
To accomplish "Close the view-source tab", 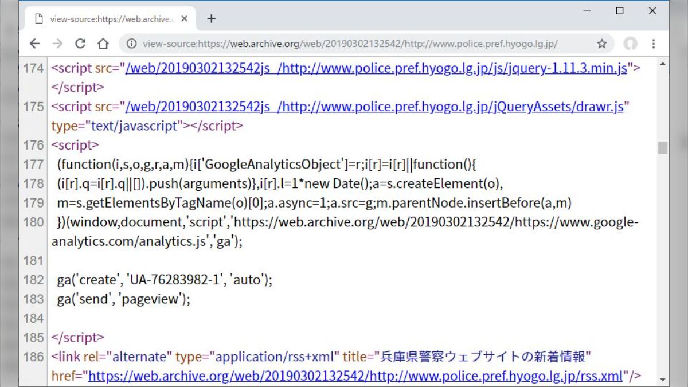I will point(184,18).
